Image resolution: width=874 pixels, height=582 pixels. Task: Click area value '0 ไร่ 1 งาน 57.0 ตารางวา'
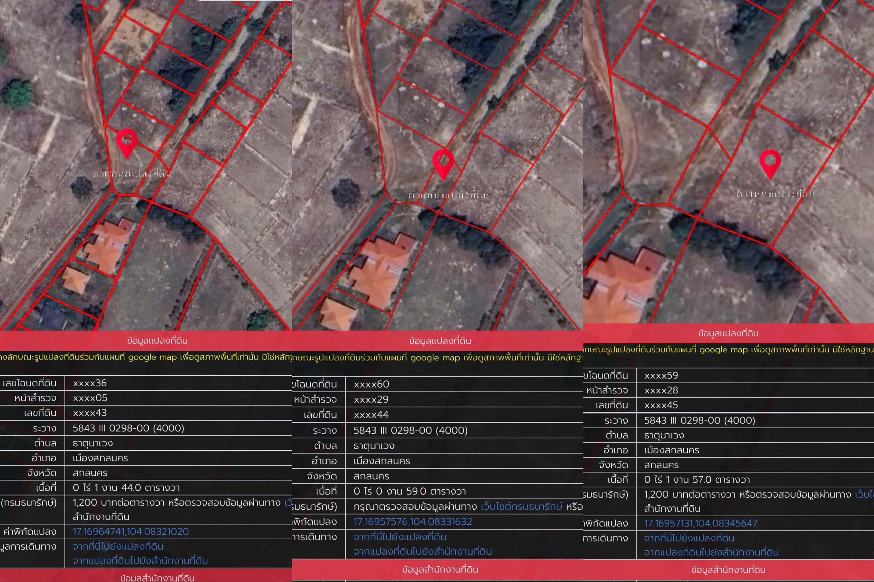697,480
